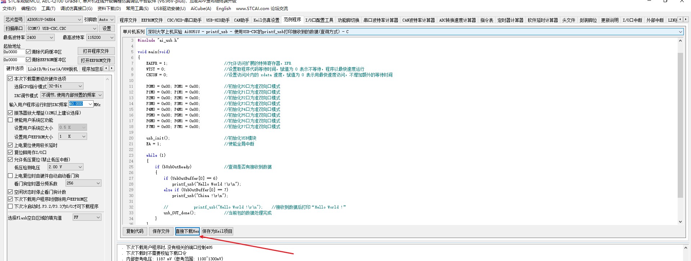The image size is (691, 261).
Task: Switch to EEPROM文件 tab
Action: tap(152, 20)
